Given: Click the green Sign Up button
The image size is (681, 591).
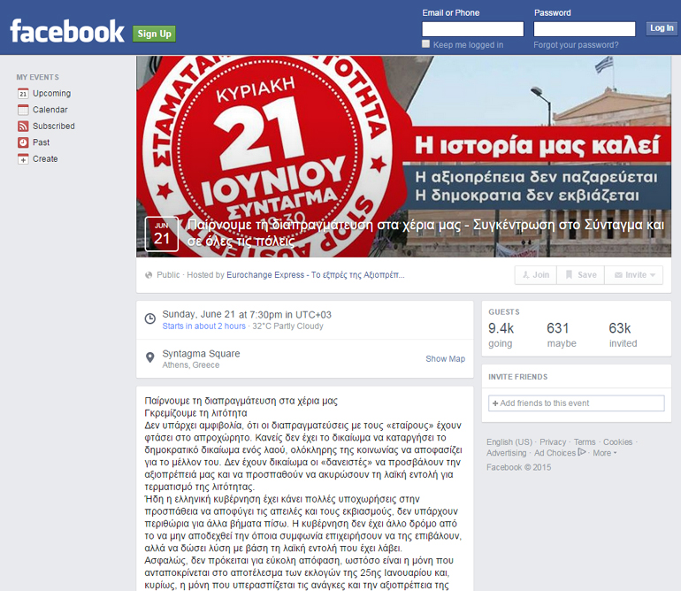Looking at the screenshot, I should pos(154,34).
